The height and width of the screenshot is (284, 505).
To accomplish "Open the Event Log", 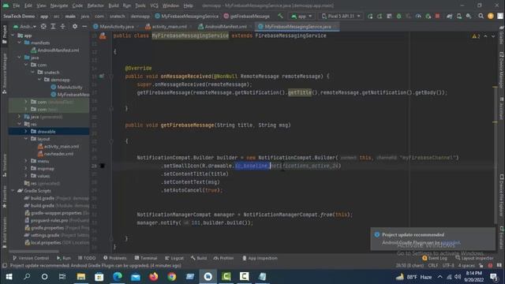I will point(435,258).
